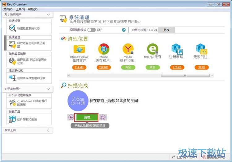Click the registry optimization defrag icon

[13, 78]
